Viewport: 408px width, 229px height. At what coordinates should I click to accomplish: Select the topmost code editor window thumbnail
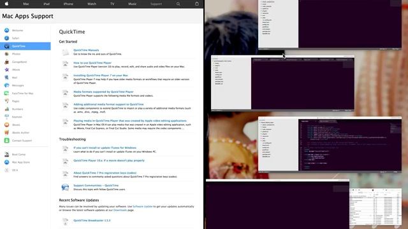tap(330, 25)
